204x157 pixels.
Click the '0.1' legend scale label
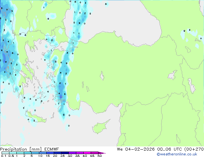click(x=4, y=156)
